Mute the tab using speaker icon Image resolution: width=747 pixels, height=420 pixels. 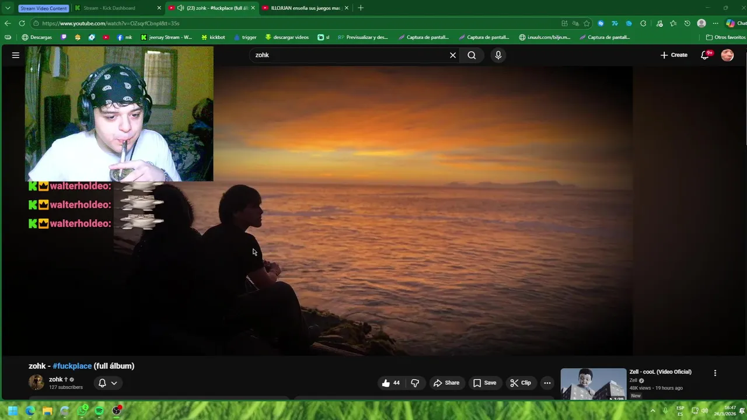[180, 8]
